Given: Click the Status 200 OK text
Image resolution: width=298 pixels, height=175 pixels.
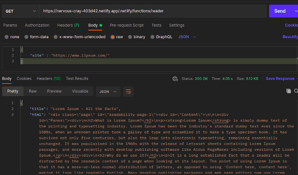Looking at the screenshot, I should [x=195, y=79].
